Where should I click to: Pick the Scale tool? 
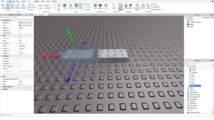coord(13,6)
